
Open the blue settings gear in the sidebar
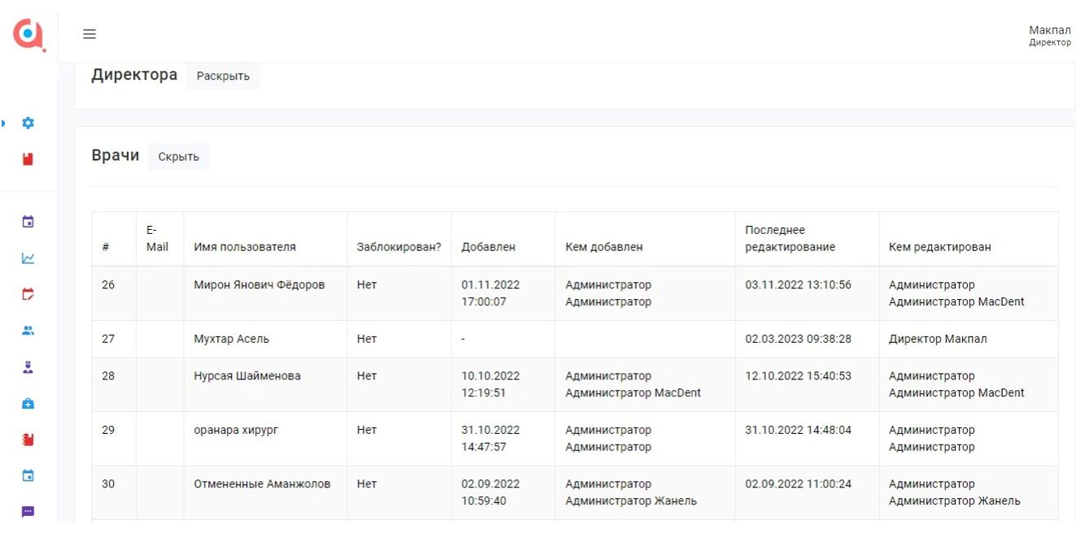[28, 123]
